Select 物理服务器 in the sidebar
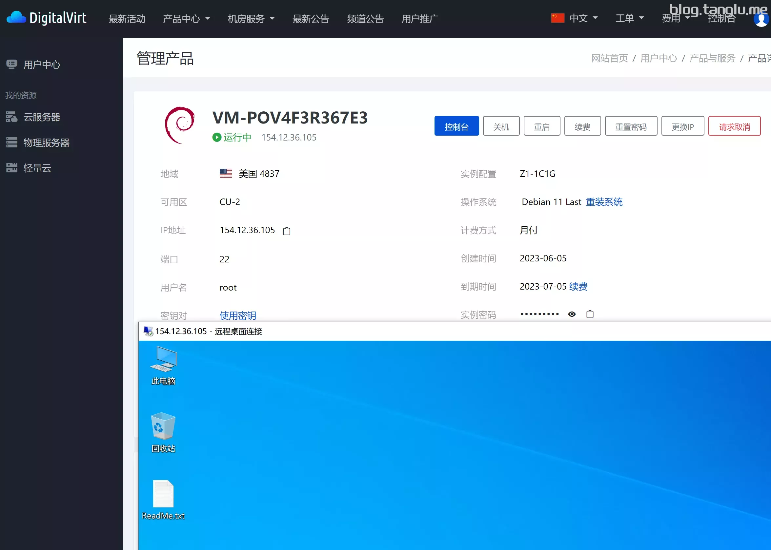This screenshot has width=771, height=550. 46,142
